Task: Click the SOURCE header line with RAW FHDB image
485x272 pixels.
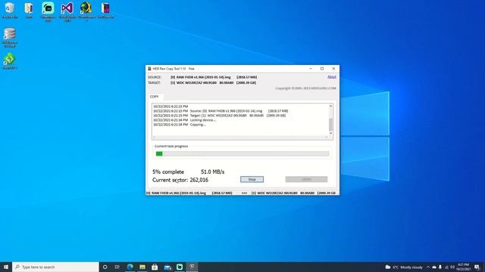Action: 202,77
